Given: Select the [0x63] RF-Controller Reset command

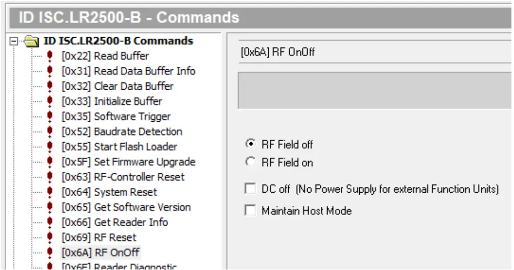Looking at the screenshot, I should [x=123, y=177].
